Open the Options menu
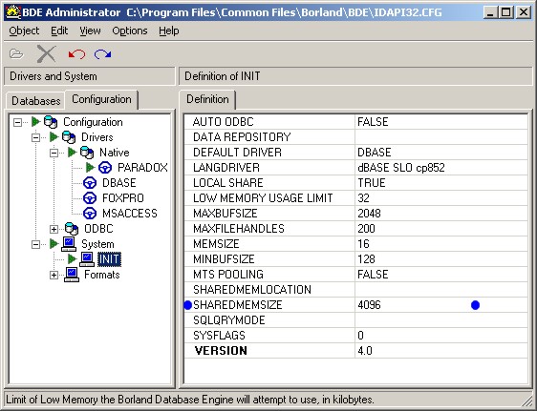Screen dimensions: 537x411 [130, 31]
